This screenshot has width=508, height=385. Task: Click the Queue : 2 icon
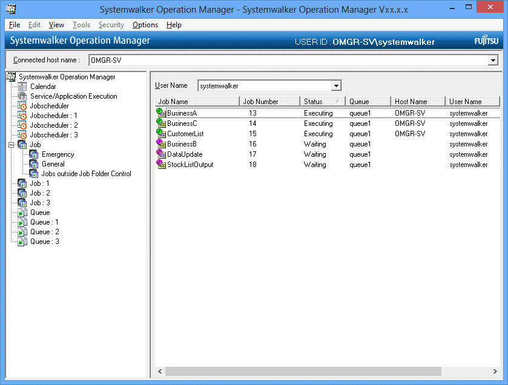pos(22,232)
